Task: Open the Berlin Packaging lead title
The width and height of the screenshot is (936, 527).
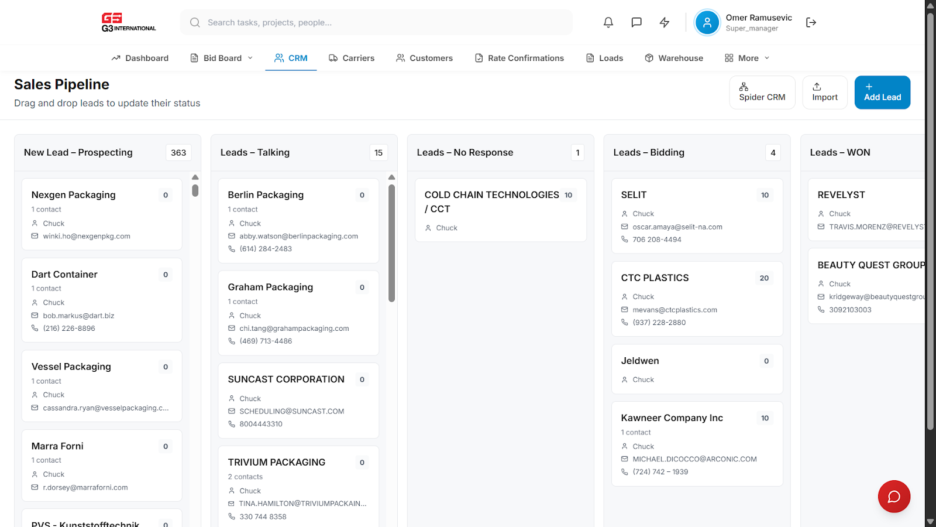Action: tap(266, 195)
